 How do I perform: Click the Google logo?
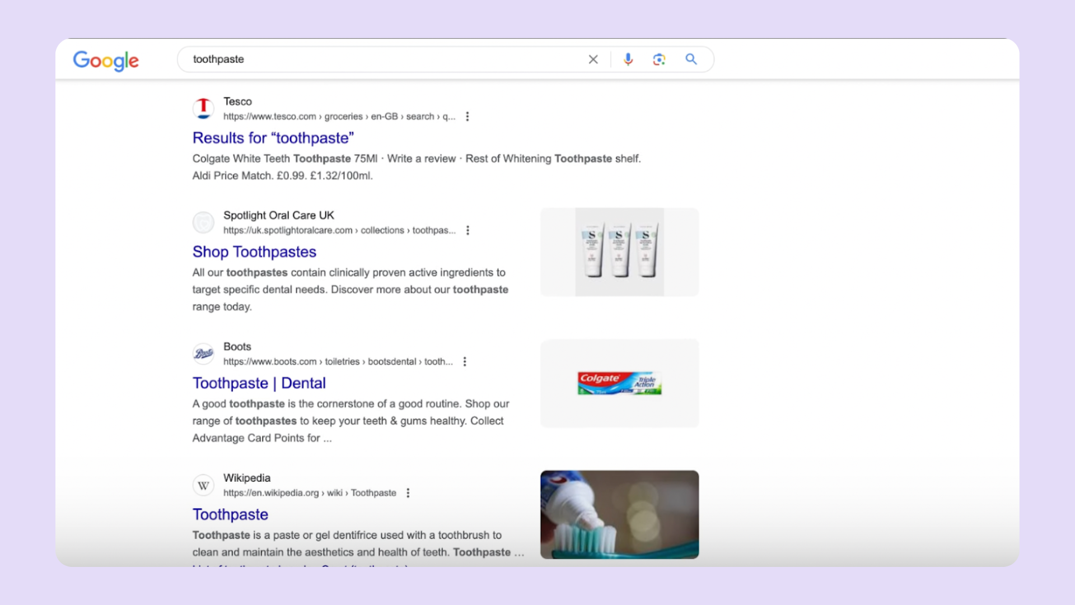pyautogui.click(x=106, y=60)
